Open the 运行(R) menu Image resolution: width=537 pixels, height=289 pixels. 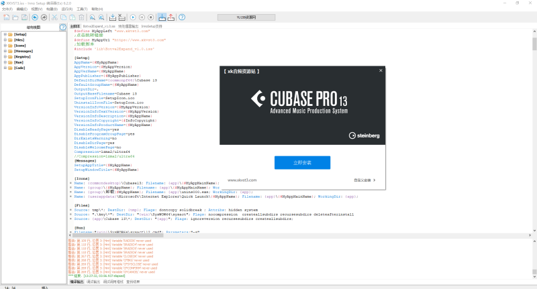tap(66, 9)
